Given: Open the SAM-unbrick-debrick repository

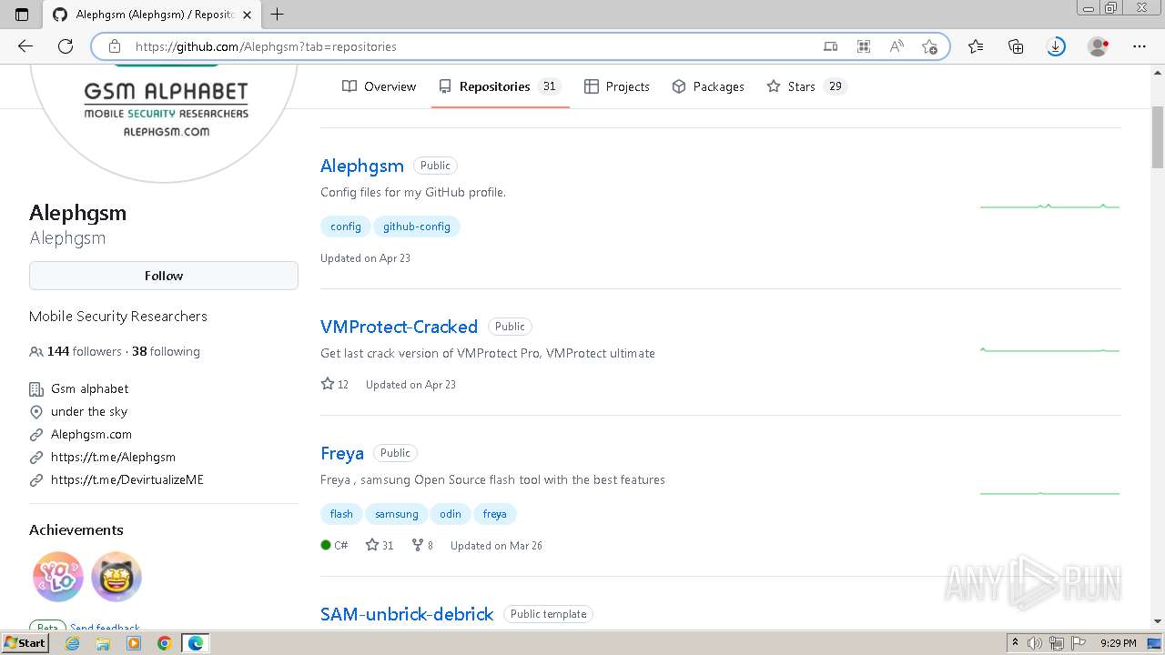Looking at the screenshot, I should point(407,614).
